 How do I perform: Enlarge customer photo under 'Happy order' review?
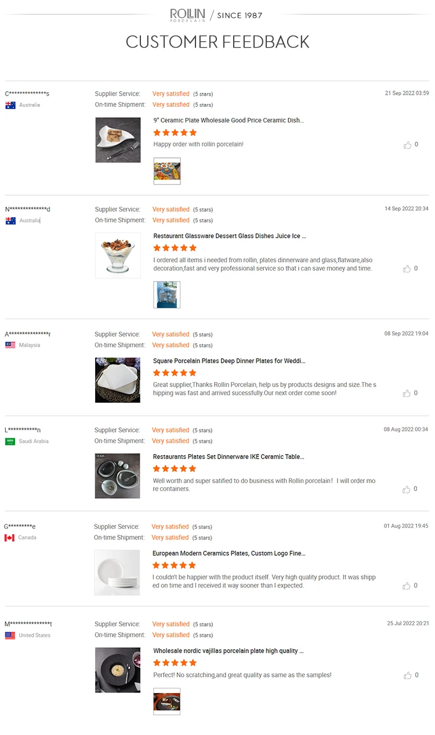tap(167, 171)
